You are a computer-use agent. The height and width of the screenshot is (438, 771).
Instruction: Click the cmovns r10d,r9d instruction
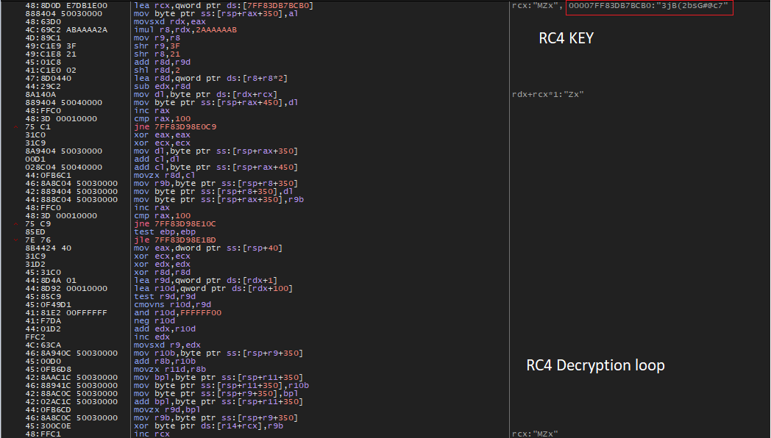click(x=171, y=304)
